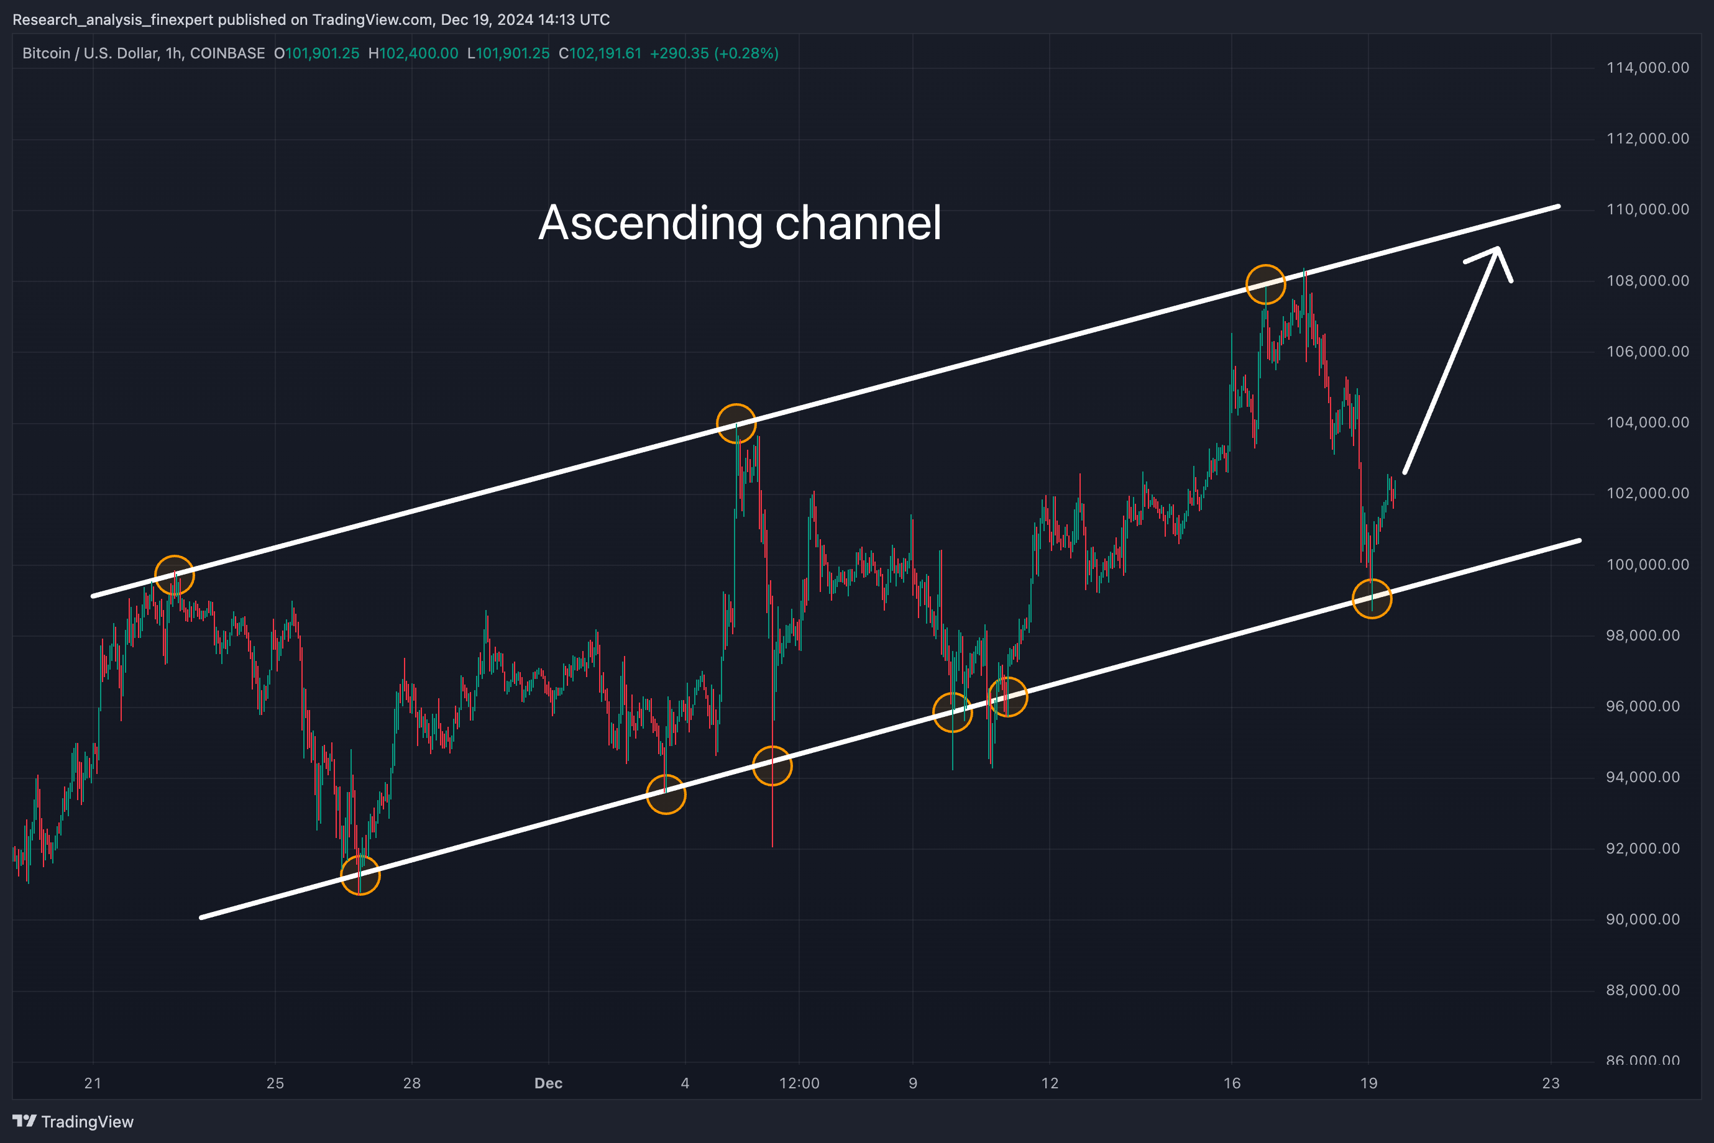Click the 96,000.00 price axis label

[x=1643, y=706]
